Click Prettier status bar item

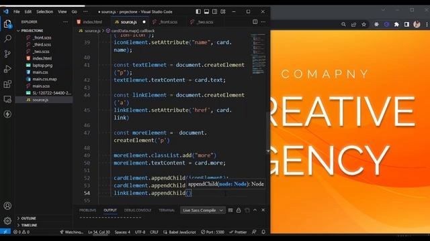(x=238, y=232)
